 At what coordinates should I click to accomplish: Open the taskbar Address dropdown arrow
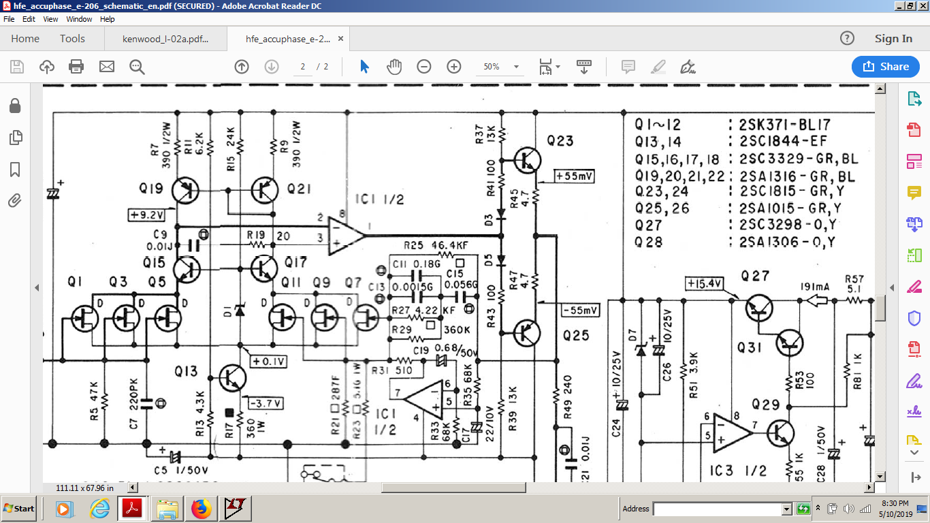click(x=786, y=509)
